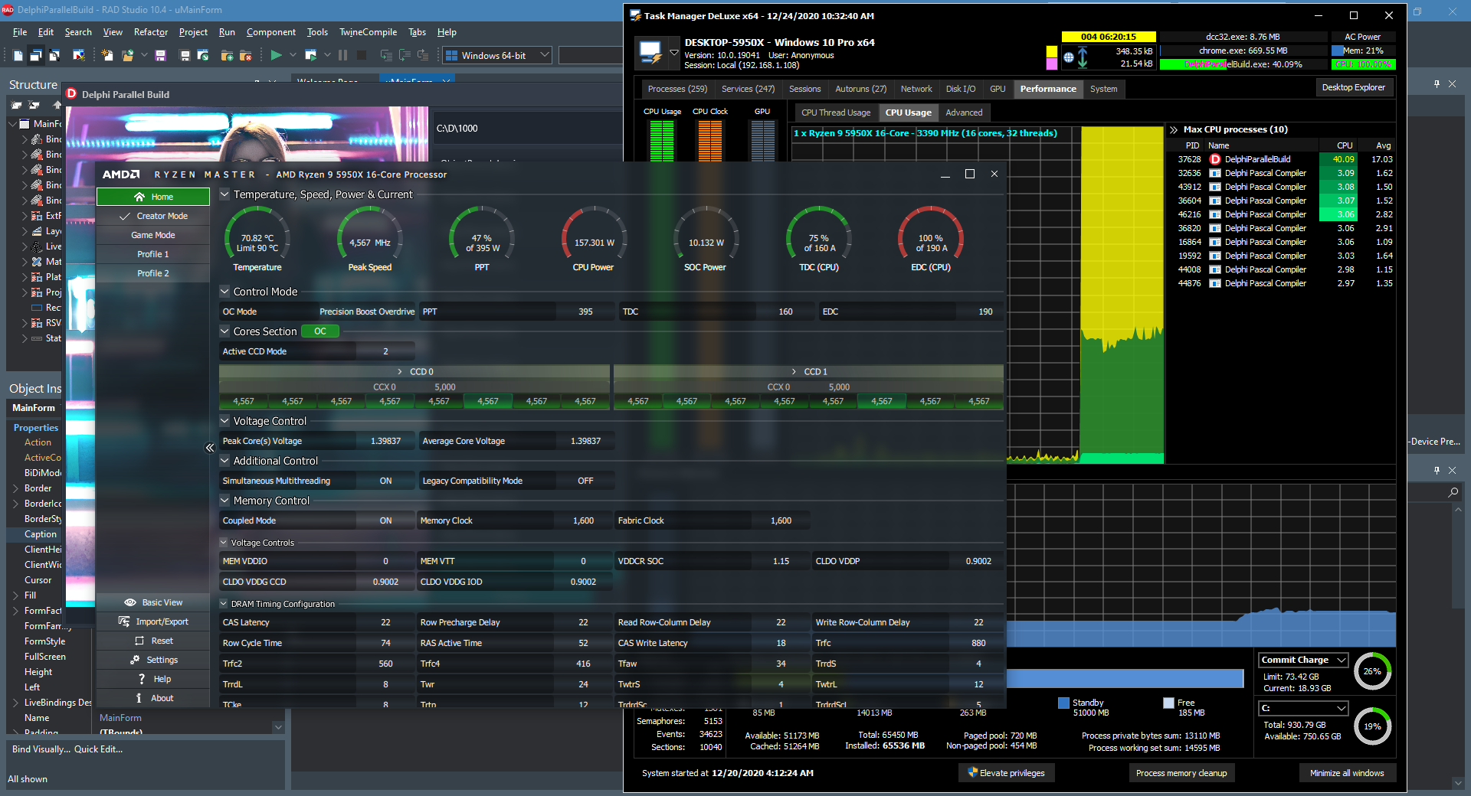Click the Desktop Explorer button
The image size is (1471, 796).
coord(1353,87)
